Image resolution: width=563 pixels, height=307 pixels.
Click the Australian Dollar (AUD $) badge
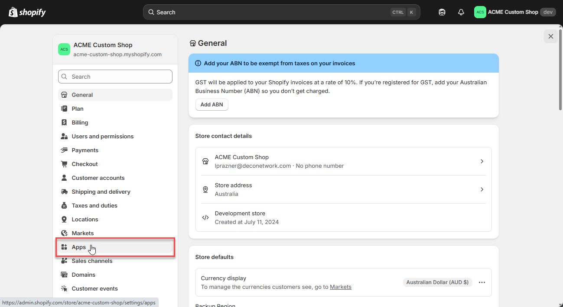(x=437, y=282)
